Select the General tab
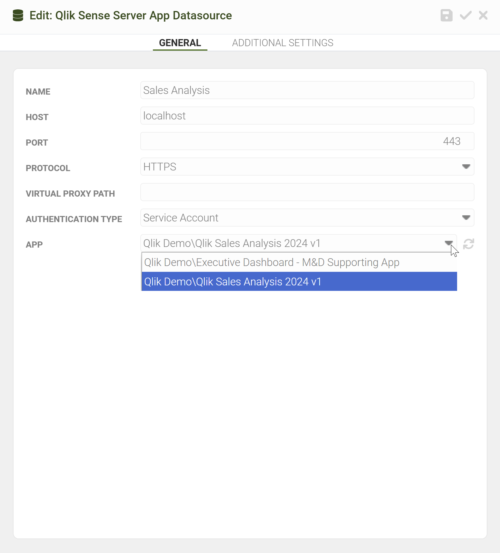 [x=180, y=43]
